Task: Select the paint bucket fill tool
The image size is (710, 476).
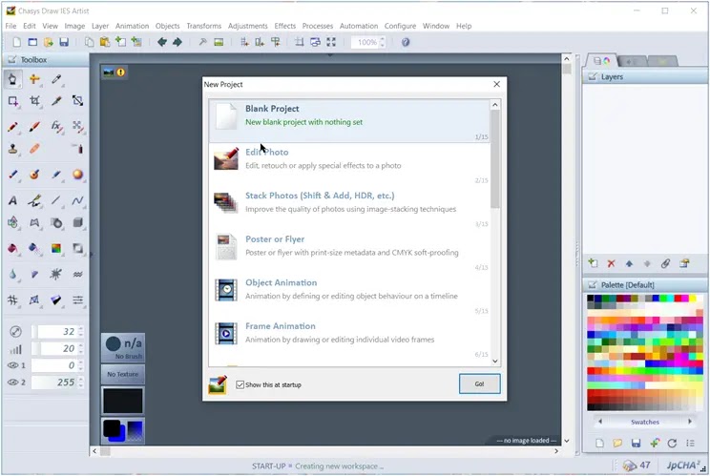Action: pyautogui.click(x=12, y=248)
